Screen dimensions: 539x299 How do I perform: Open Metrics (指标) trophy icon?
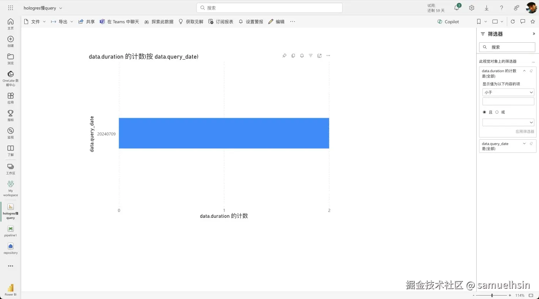(x=10, y=115)
